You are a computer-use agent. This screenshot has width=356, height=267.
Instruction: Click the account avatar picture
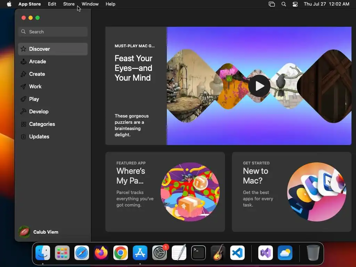24,232
